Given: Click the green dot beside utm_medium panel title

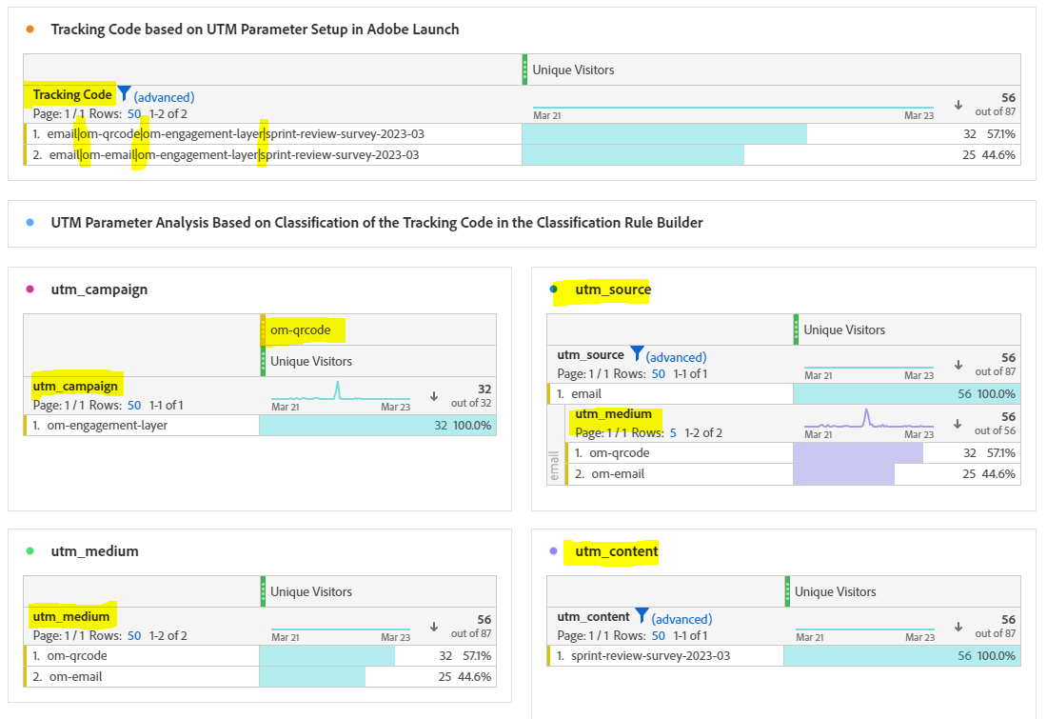Looking at the screenshot, I should point(30,550).
